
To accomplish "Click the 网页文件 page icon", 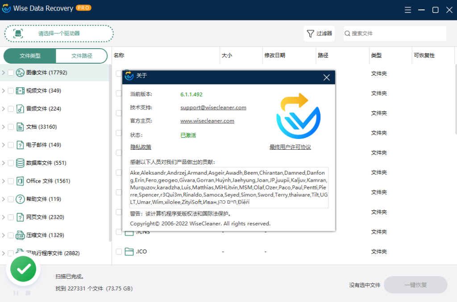I will click(20, 217).
